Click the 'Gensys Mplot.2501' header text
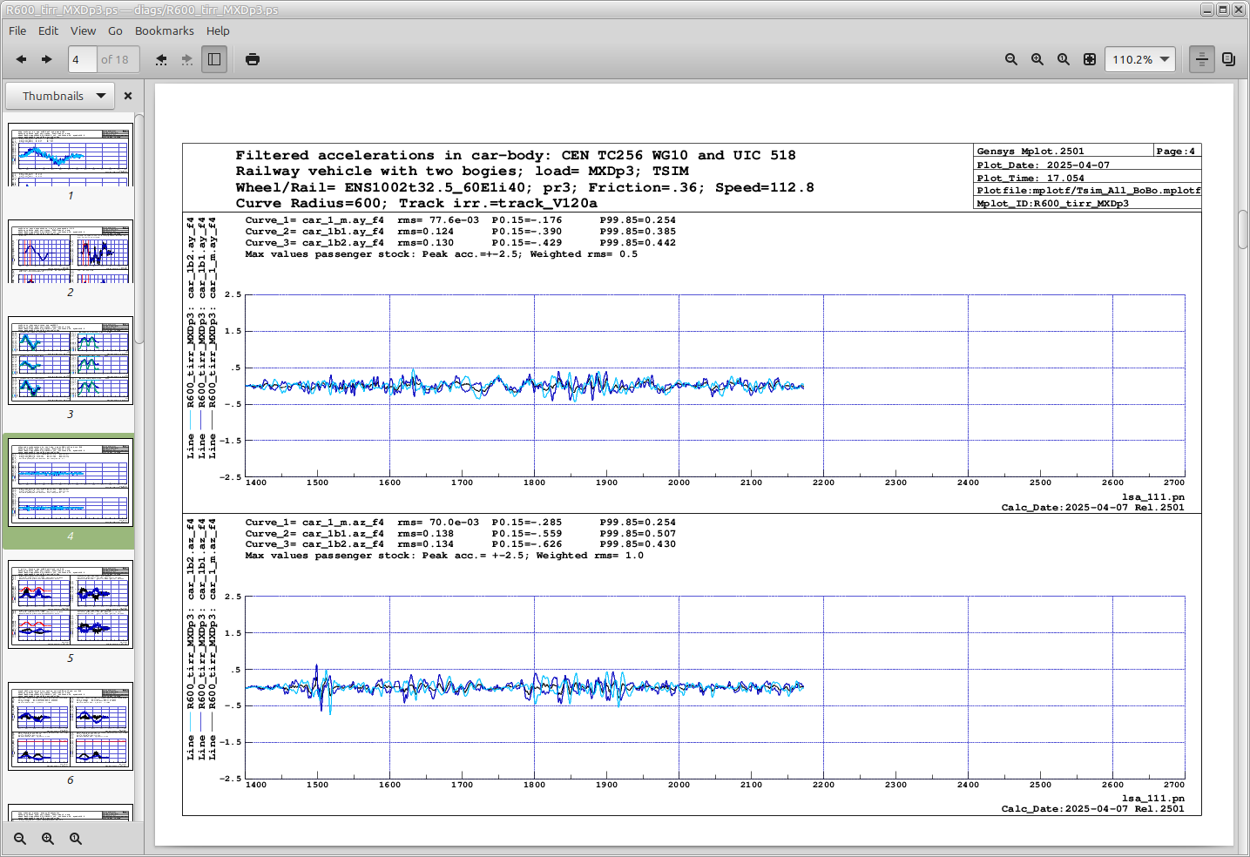 pyautogui.click(x=1030, y=152)
